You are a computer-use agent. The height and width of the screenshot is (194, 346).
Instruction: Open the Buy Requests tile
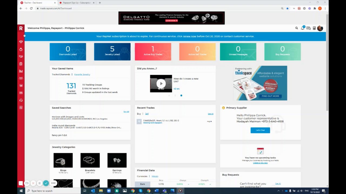point(282,52)
